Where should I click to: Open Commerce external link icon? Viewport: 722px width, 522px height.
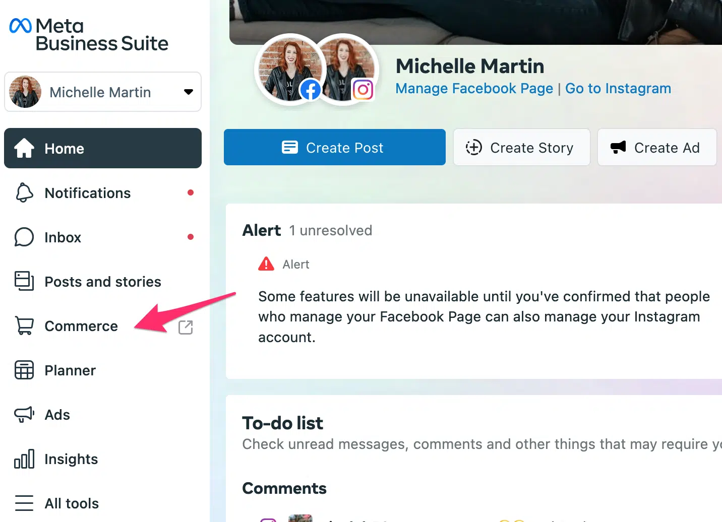click(186, 327)
